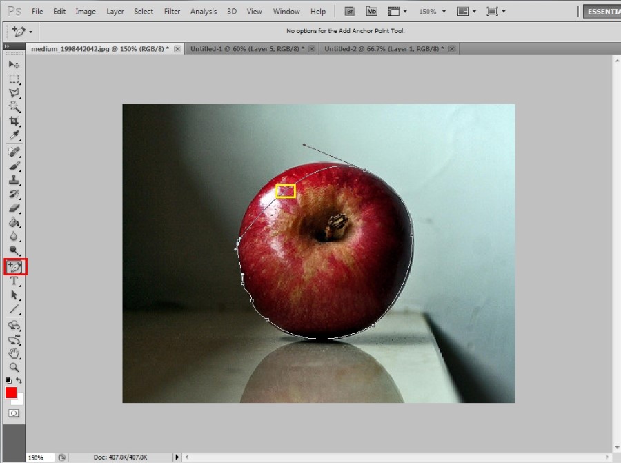Select the Horizontal Type tool

tap(14, 282)
